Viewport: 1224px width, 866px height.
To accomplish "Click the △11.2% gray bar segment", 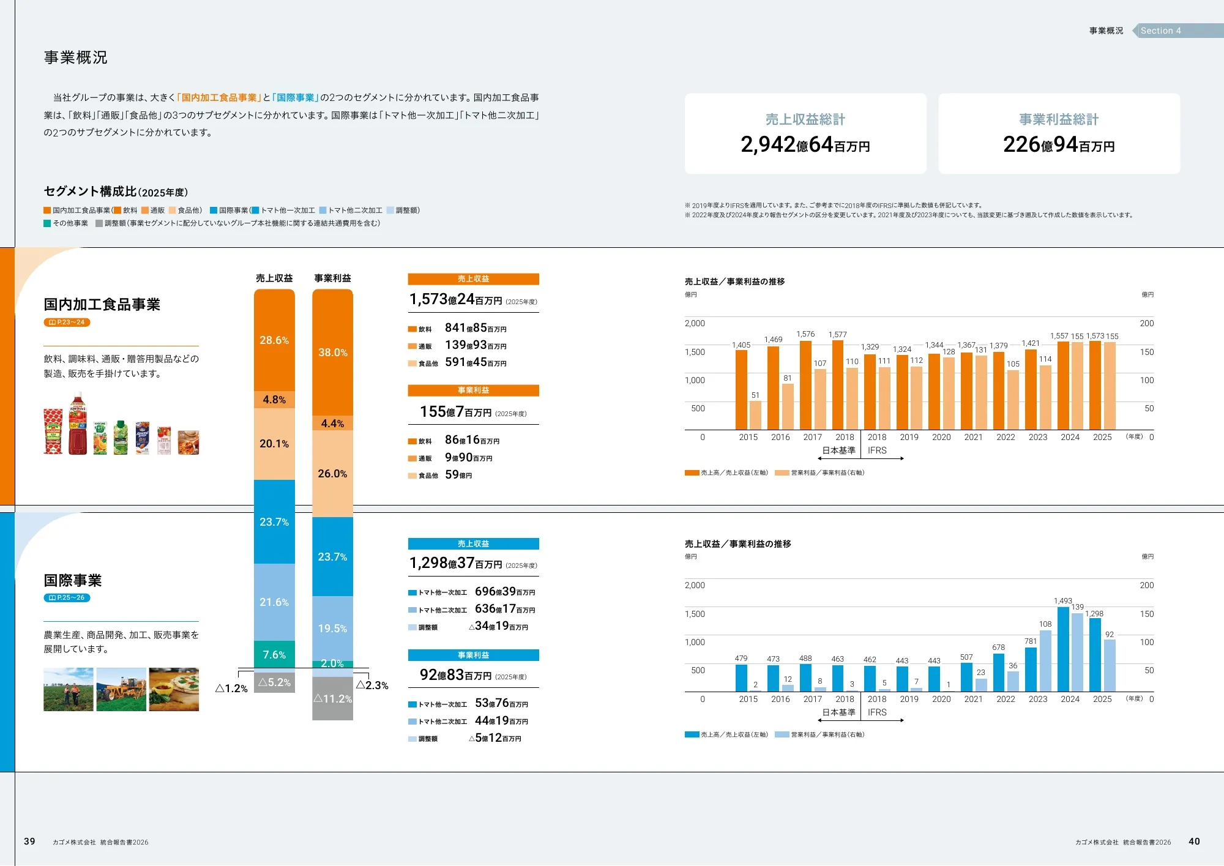I will click(332, 698).
